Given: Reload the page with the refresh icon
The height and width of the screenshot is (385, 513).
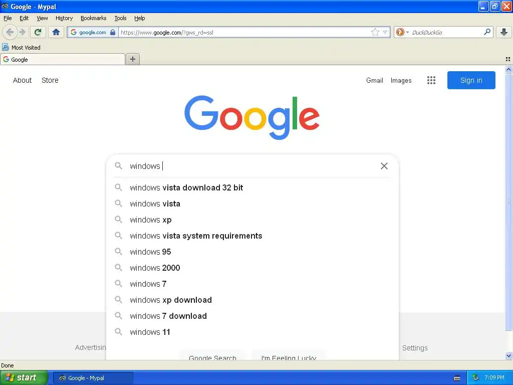Looking at the screenshot, I should pyautogui.click(x=38, y=32).
